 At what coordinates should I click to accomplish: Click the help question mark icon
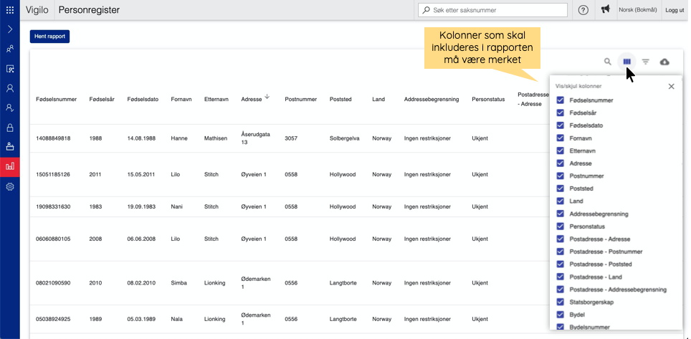583,10
